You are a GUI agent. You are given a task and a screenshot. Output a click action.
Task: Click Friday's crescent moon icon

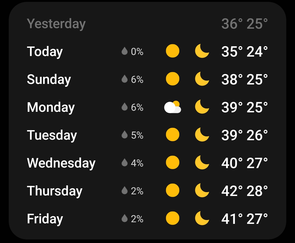coord(202,218)
